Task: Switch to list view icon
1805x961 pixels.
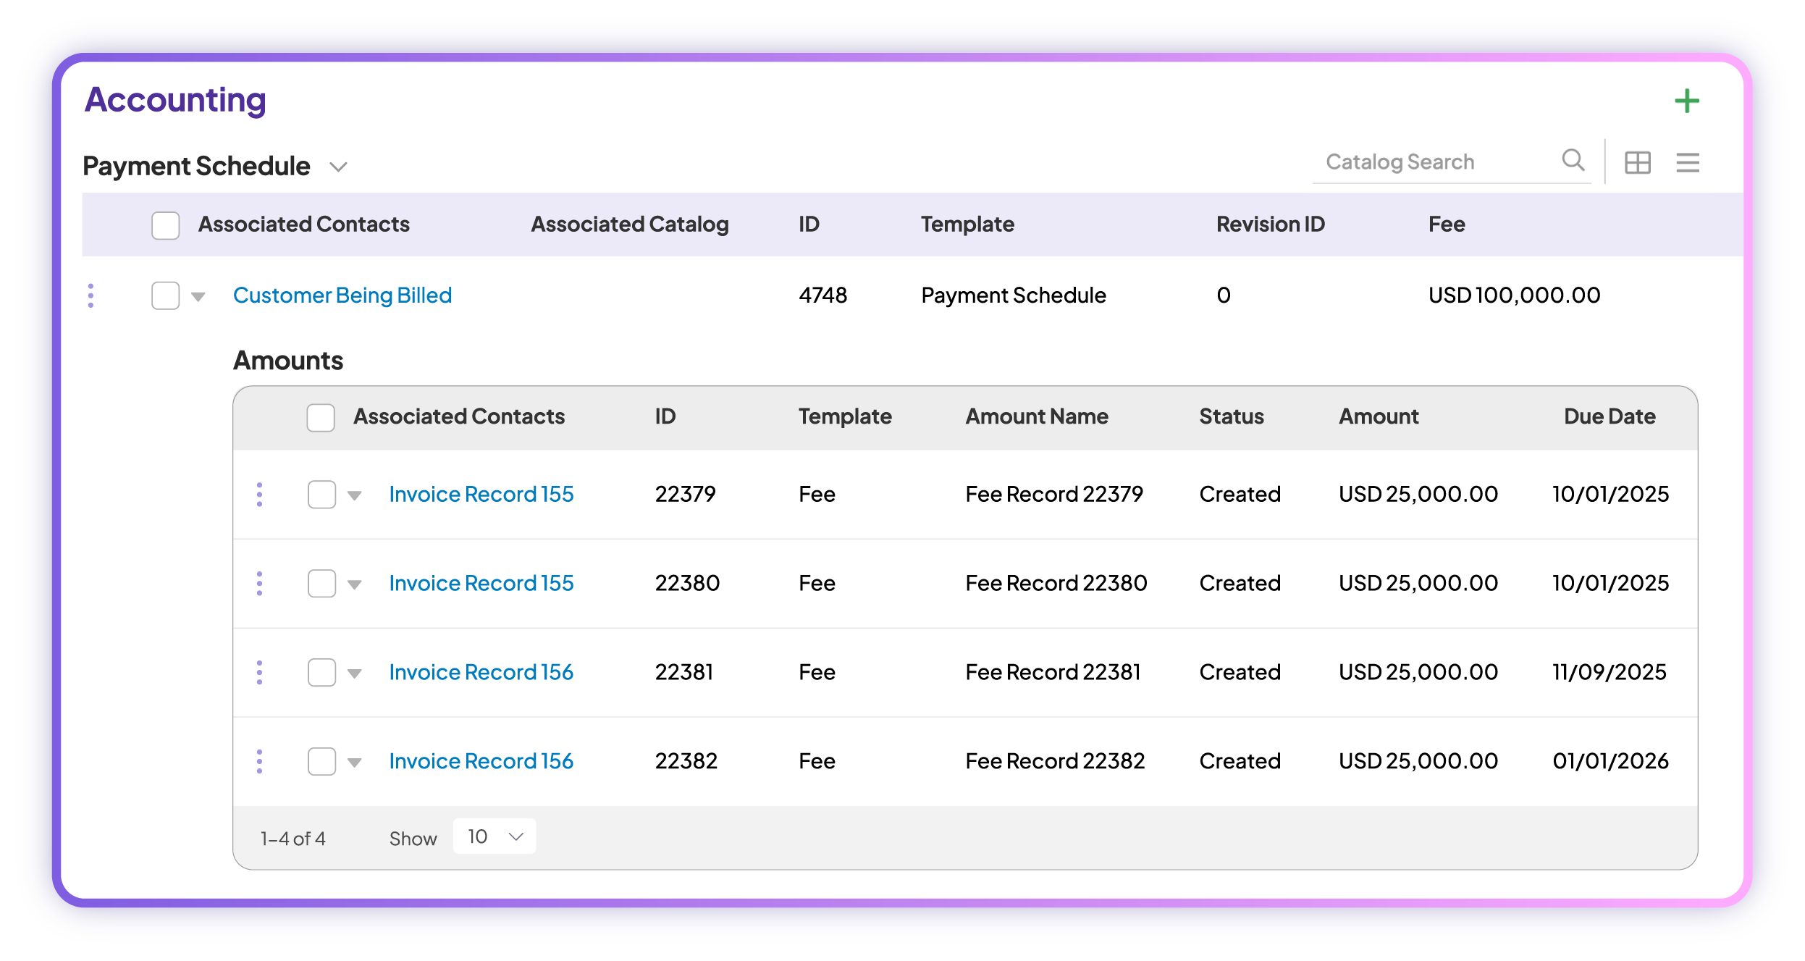Action: 1687,162
